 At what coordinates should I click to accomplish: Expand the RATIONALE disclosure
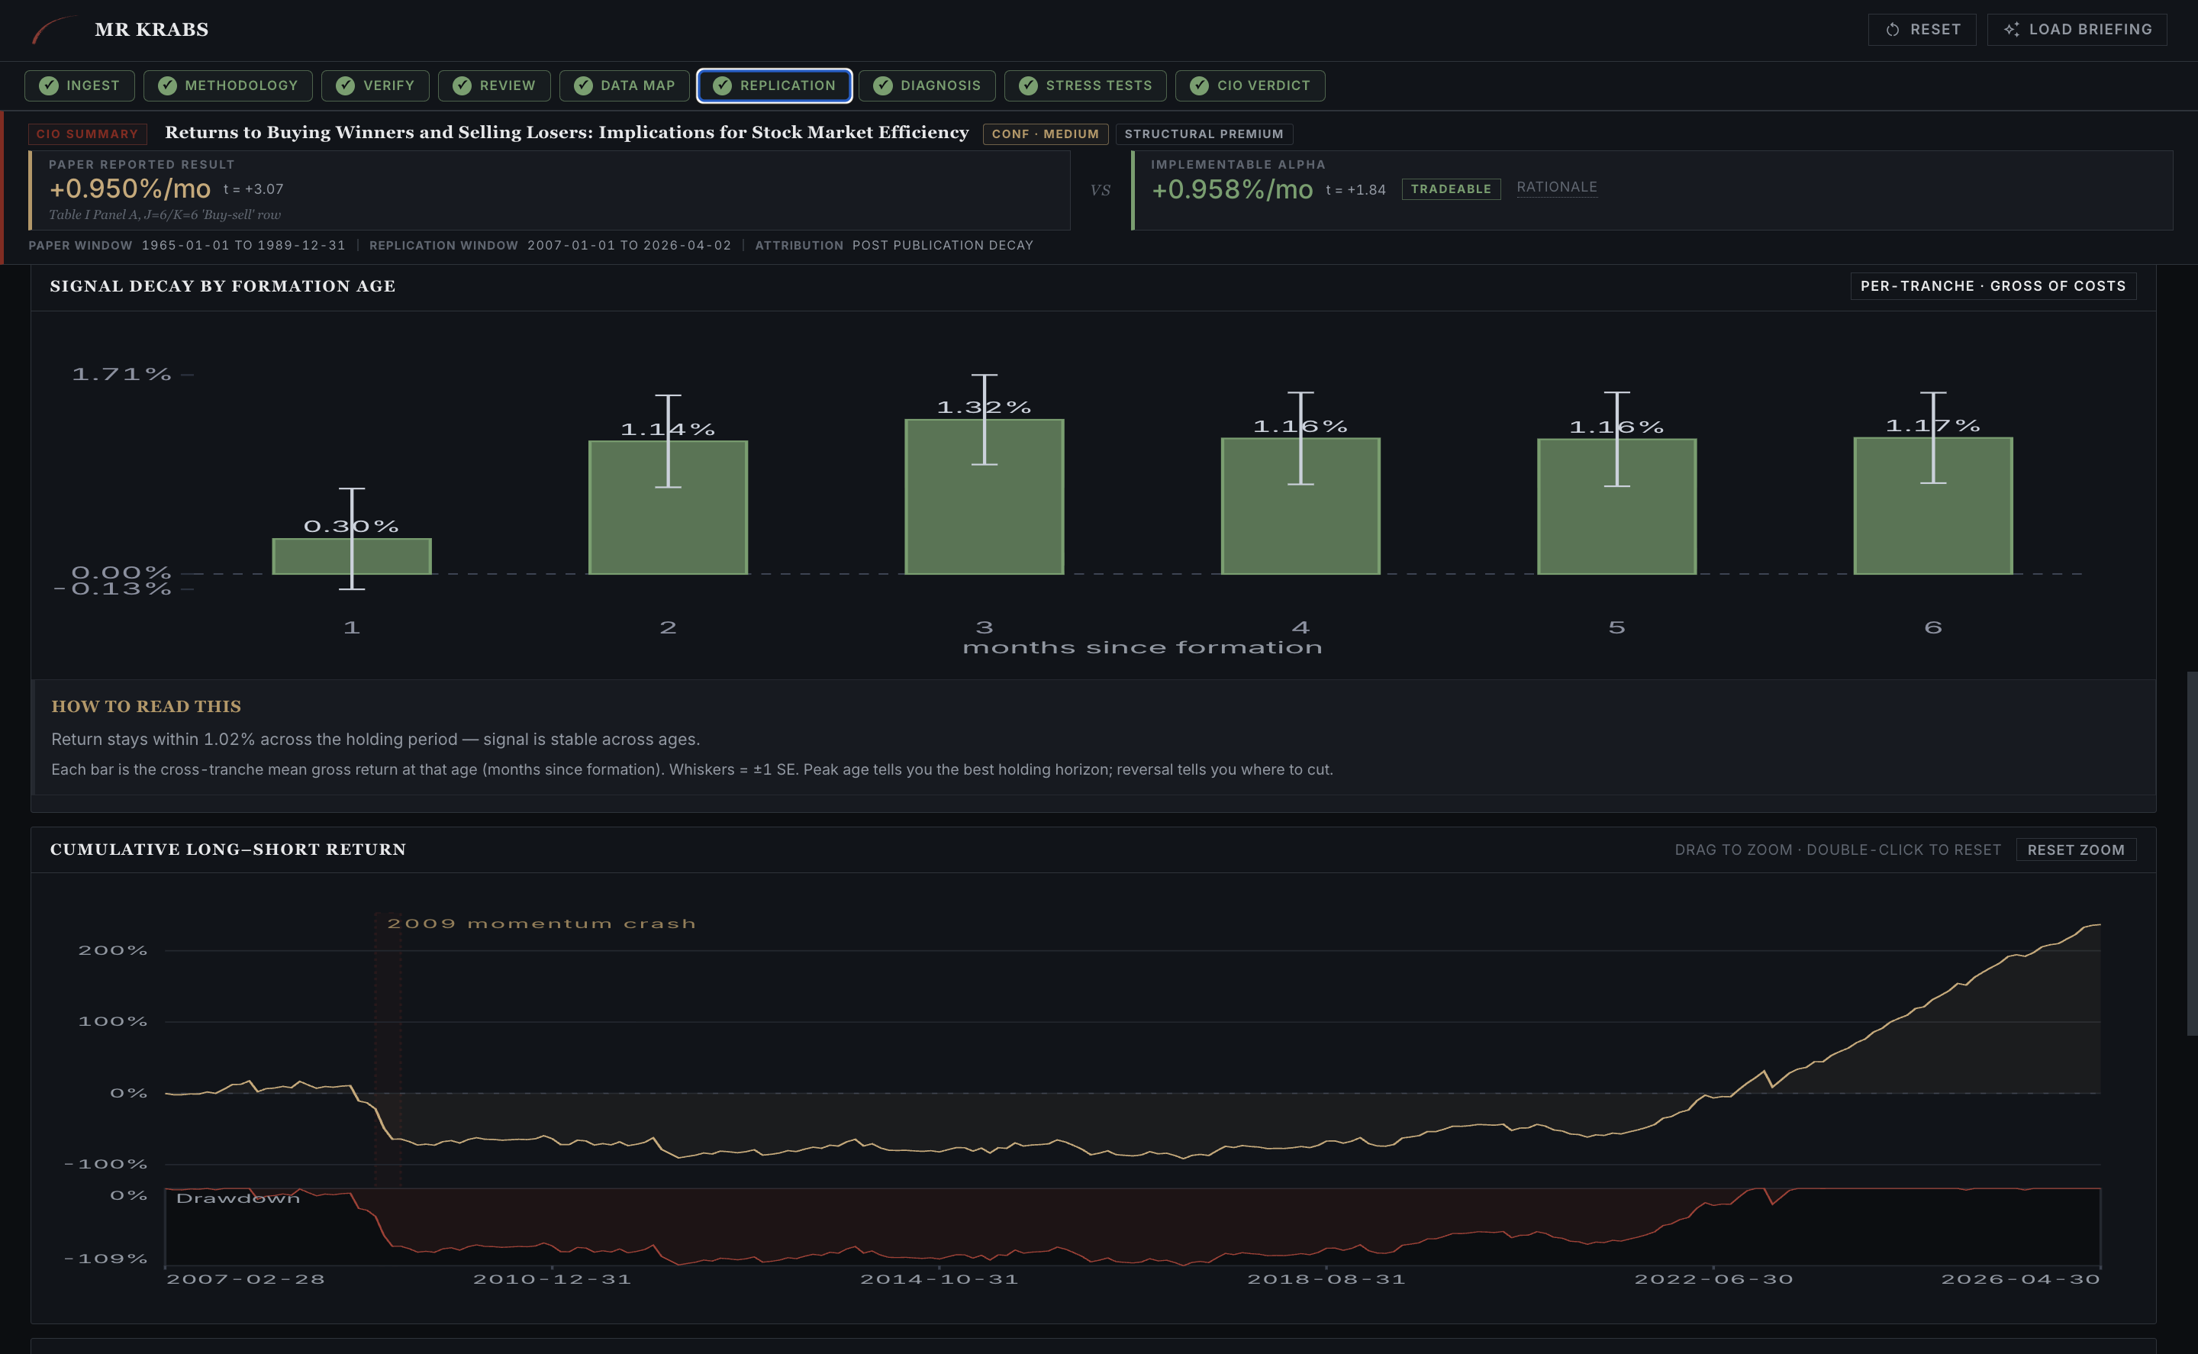[1557, 187]
